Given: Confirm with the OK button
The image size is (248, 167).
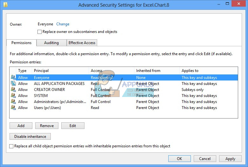Looking at the screenshot, I should coord(179,159).
